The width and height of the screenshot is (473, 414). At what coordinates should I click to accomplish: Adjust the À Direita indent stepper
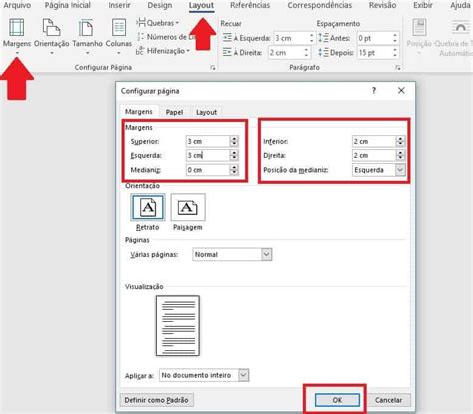click(x=306, y=53)
